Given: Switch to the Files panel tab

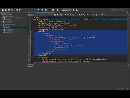Looking at the screenshot, I should 9,13.
